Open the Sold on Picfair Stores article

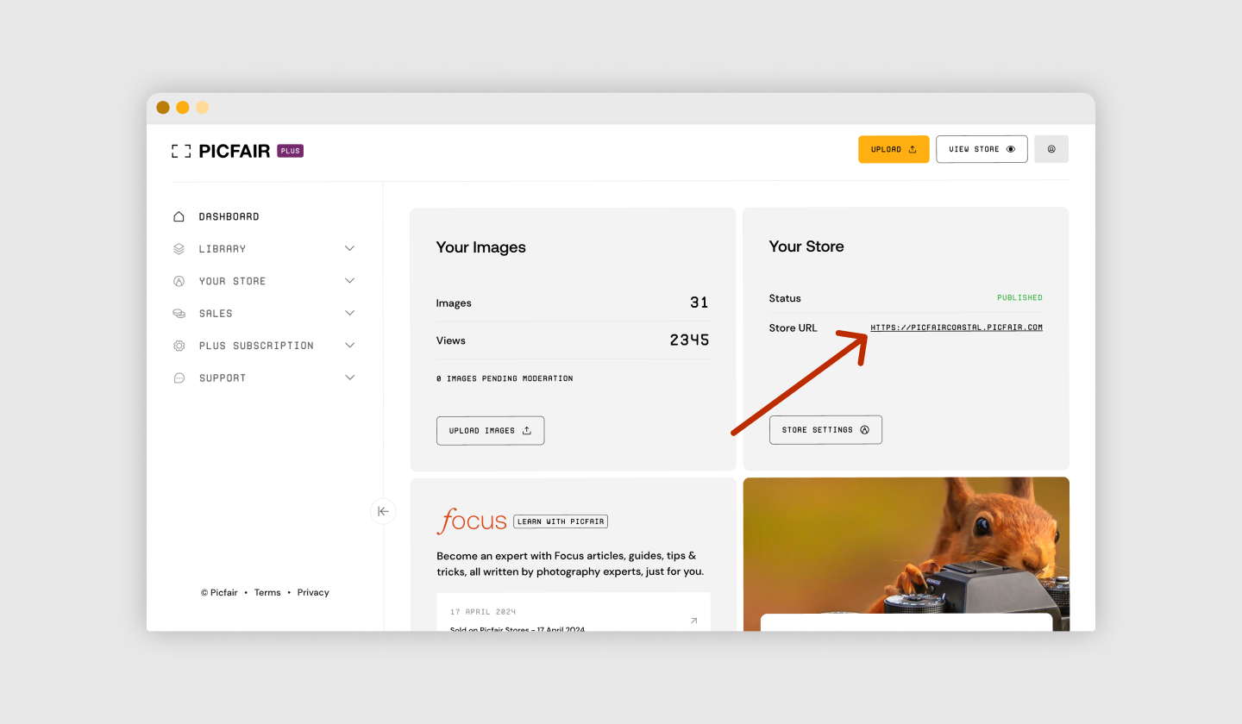tap(517, 630)
